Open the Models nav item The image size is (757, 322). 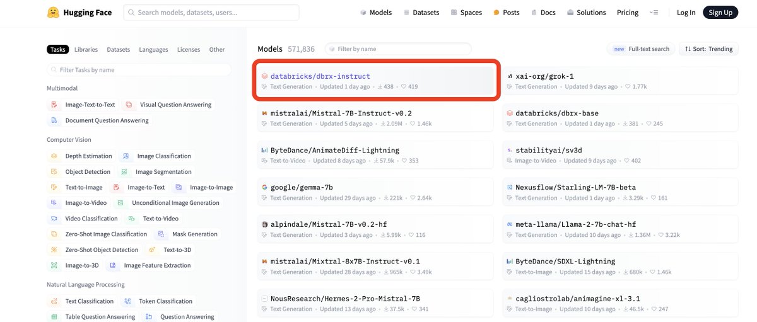coord(375,13)
